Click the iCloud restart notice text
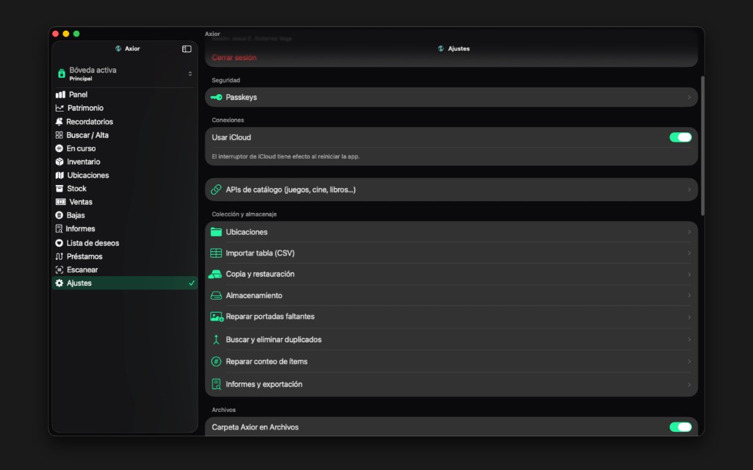Image resolution: width=753 pixels, height=470 pixels. 286,156
